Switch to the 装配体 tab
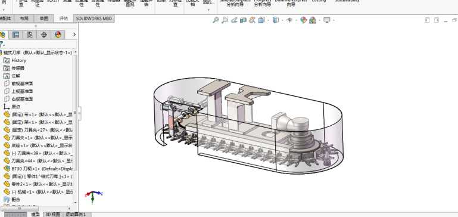Viewport: 458px width, 217px height. click(6, 18)
